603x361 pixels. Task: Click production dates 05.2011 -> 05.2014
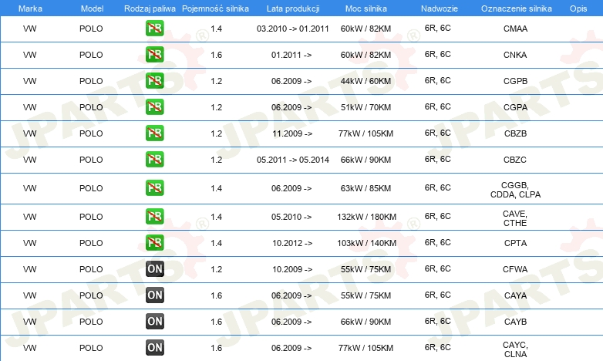[x=293, y=160]
